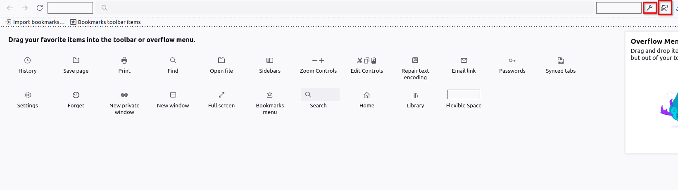Click the History clock icon

pyautogui.click(x=28, y=60)
